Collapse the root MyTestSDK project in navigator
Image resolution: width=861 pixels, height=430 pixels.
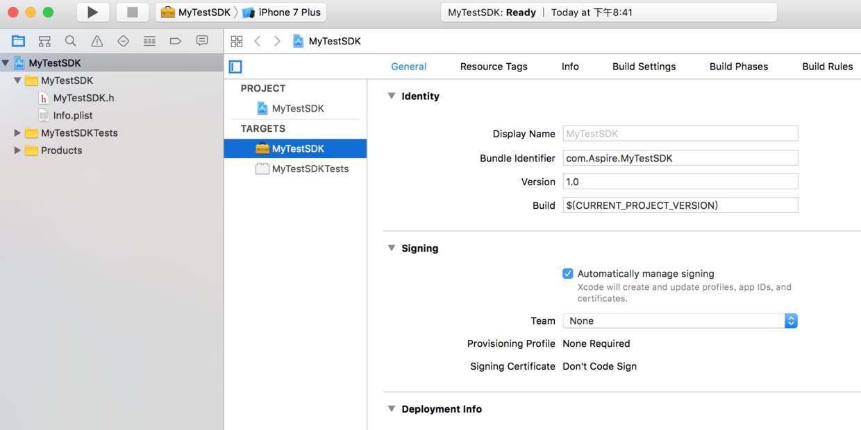pos(6,63)
